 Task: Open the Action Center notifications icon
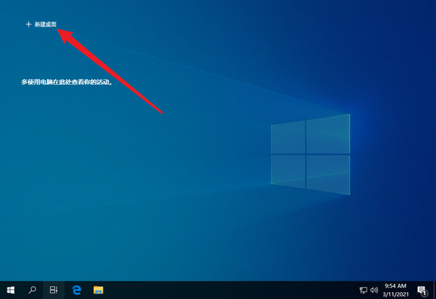422,291
